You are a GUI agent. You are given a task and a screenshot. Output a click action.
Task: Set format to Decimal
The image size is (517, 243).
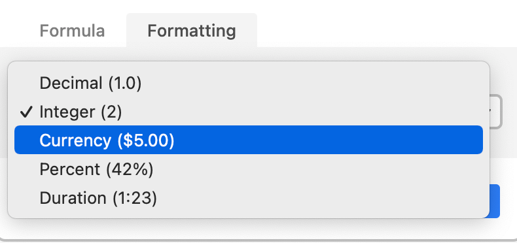click(x=249, y=83)
